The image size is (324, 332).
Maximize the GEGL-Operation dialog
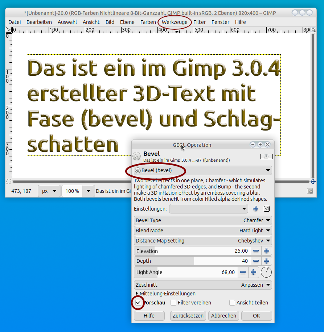[260, 145]
